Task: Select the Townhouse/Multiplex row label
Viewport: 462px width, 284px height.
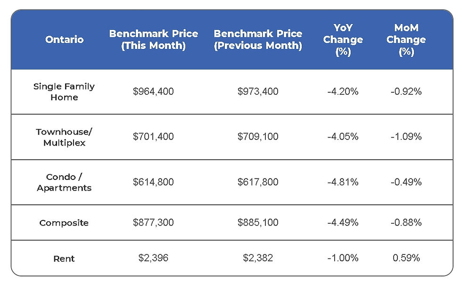Action: pyautogui.click(x=64, y=137)
